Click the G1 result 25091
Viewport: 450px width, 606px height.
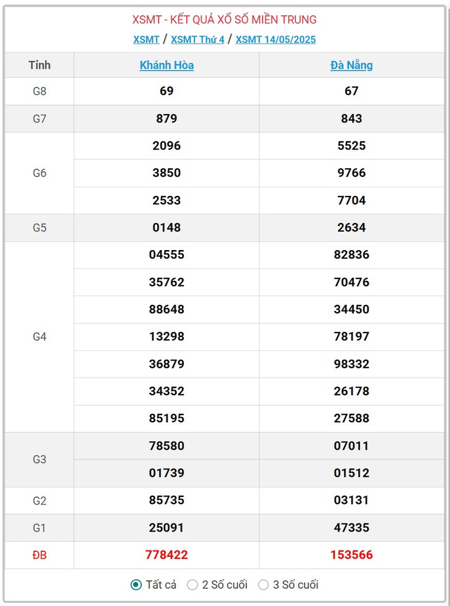(167, 528)
